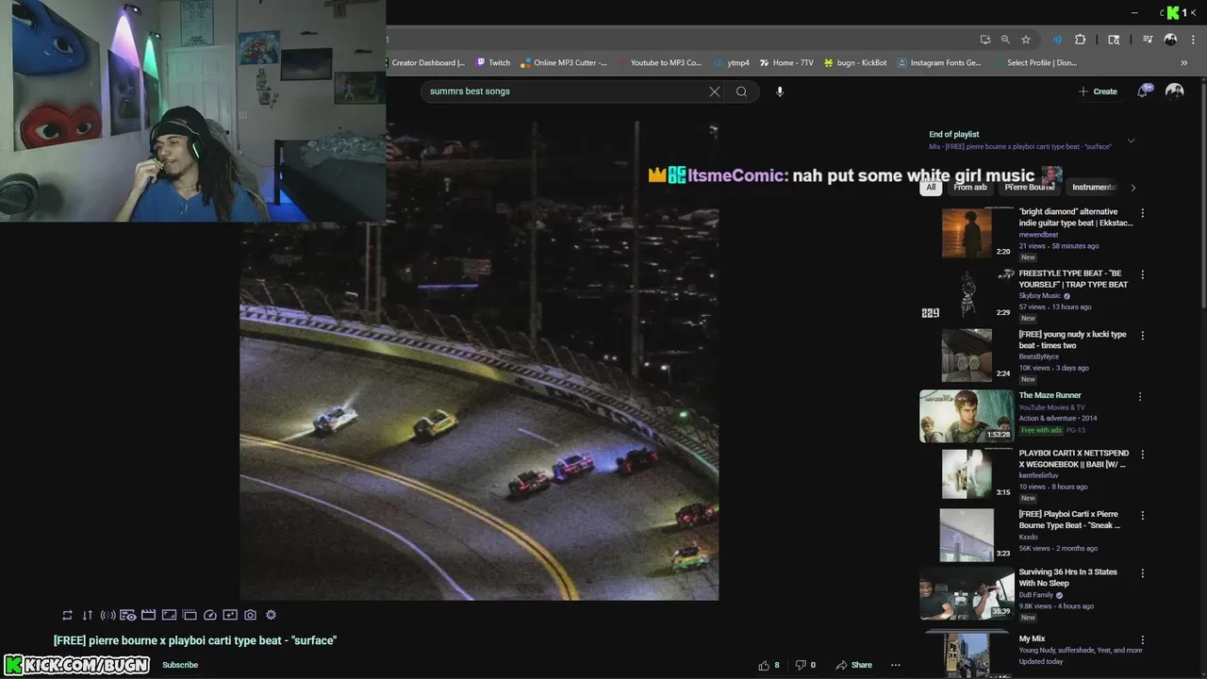Open the mewendbeat channel link
Screen dimensions: 1207x679
click(1038, 235)
